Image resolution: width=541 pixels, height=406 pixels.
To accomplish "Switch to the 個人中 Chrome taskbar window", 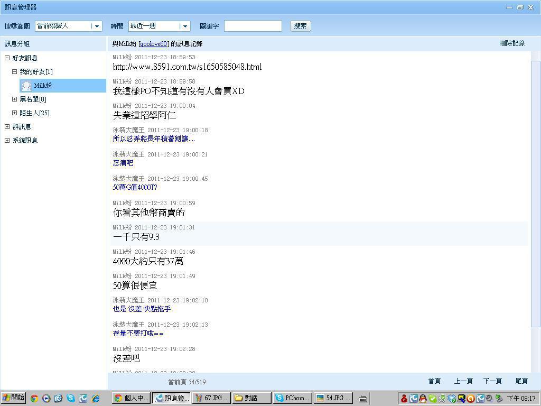I will (x=132, y=398).
